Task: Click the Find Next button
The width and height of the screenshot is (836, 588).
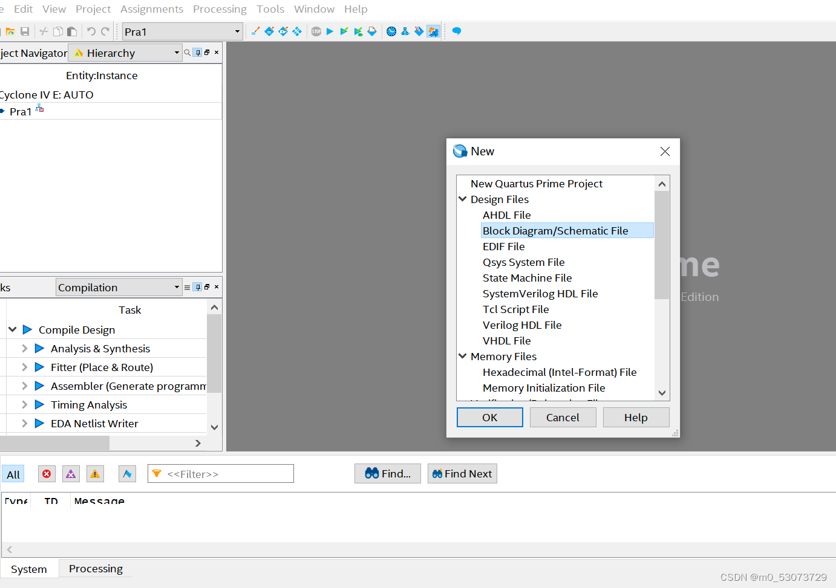Action: coord(462,474)
